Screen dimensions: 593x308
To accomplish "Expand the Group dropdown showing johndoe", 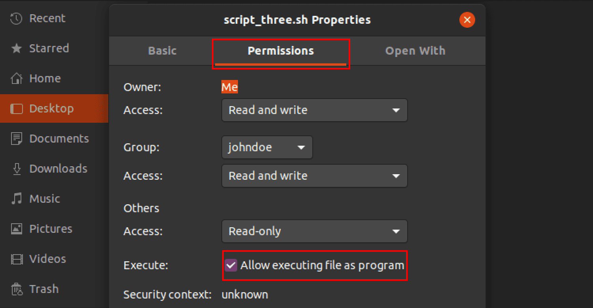I will [x=267, y=147].
